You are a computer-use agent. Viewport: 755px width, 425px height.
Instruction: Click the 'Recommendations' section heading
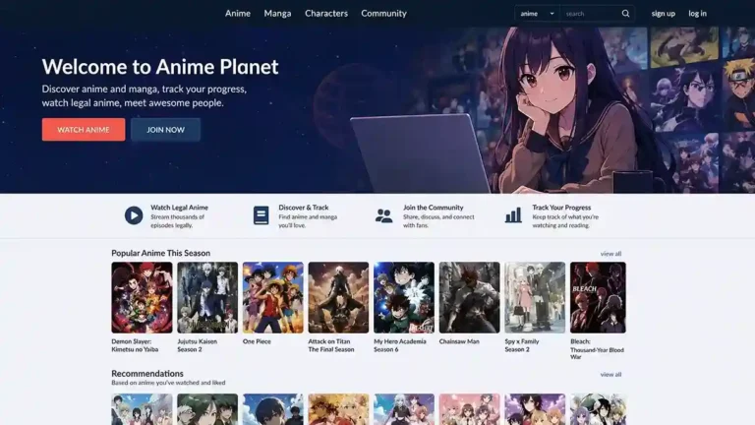coord(147,374)
